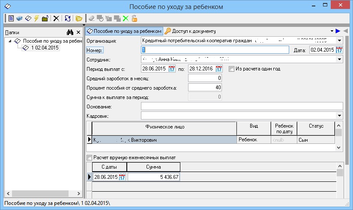Collapse the Пособие по уходу tree node
Viewport: 353px width, 210px height.
pyautogui.click(x=10, y=41)
